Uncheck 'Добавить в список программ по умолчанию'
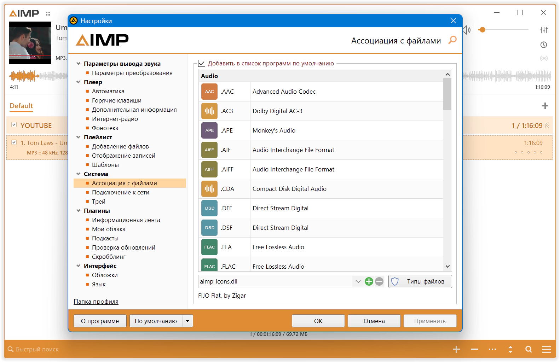 click(x=202, y=63)
